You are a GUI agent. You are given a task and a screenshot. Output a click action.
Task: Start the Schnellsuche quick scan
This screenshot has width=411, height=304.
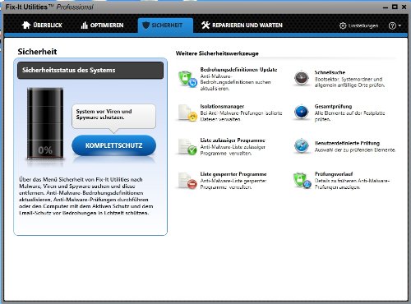330,72
